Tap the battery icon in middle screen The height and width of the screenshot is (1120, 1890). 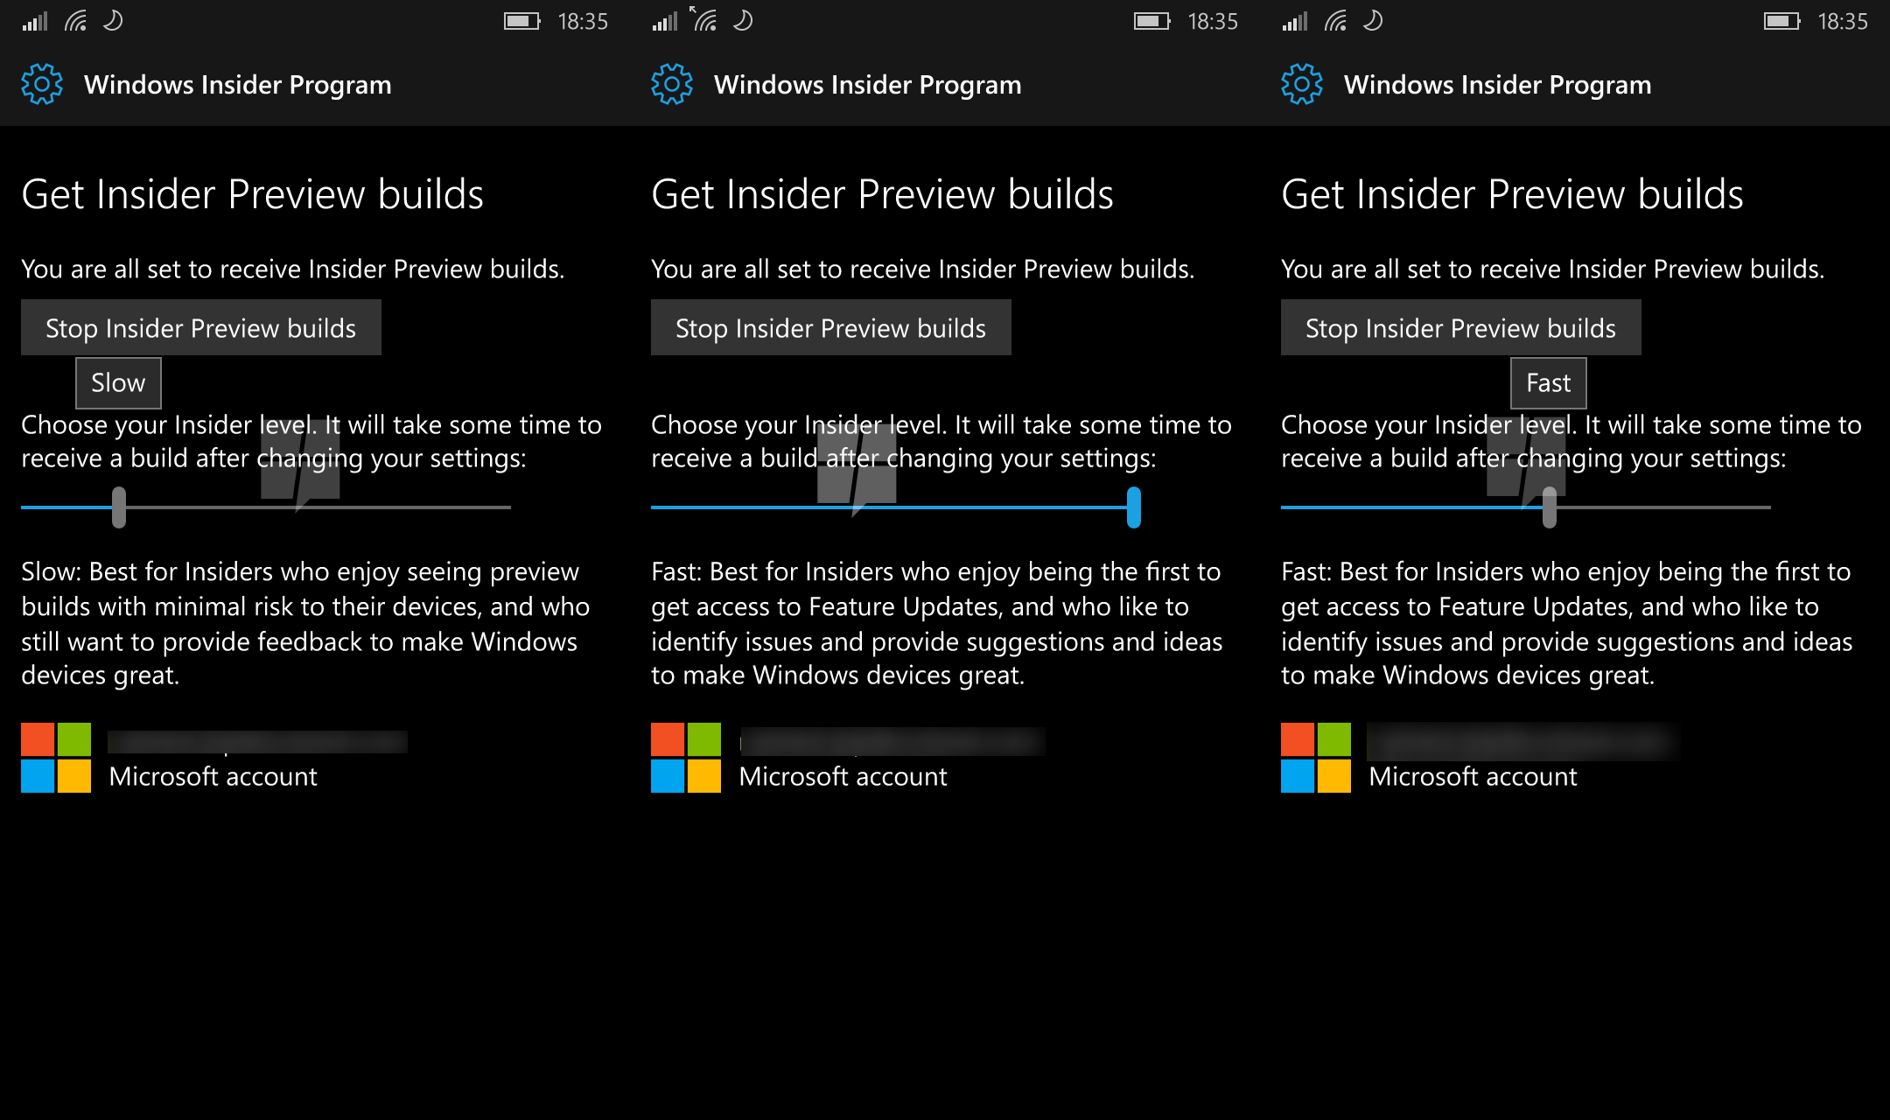coord(1152,21)
